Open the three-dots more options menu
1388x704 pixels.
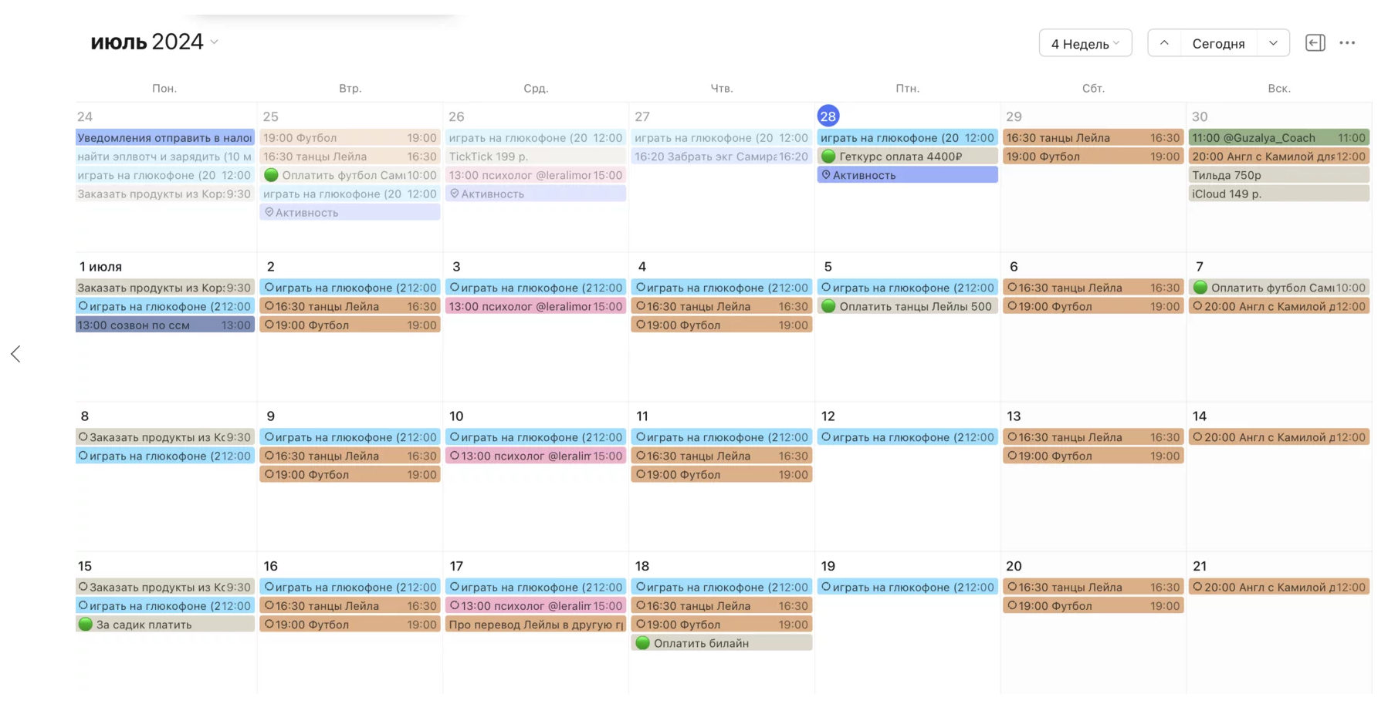1347,43
